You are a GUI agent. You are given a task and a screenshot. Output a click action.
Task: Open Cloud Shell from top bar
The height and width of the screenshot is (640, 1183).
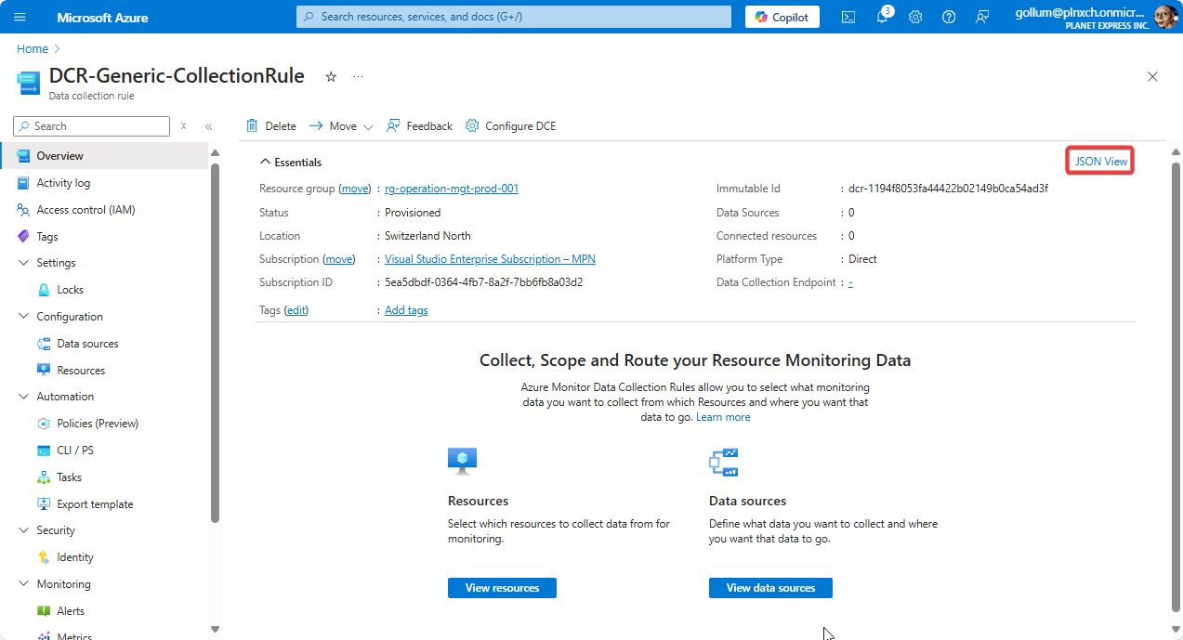click(848, 17)
